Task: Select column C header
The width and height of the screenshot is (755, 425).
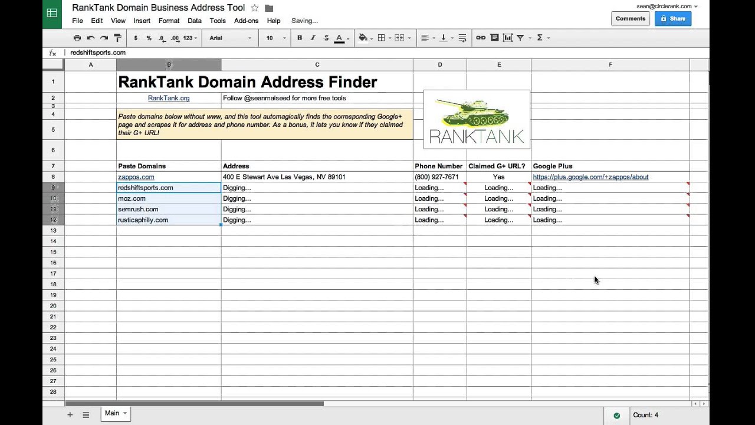Action: (317, 64)
